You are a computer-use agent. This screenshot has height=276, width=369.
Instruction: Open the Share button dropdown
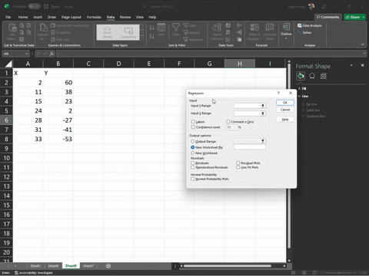[x=364, y=17]
